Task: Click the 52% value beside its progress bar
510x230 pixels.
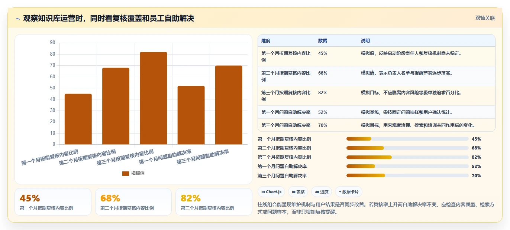Action: [476, 167]
